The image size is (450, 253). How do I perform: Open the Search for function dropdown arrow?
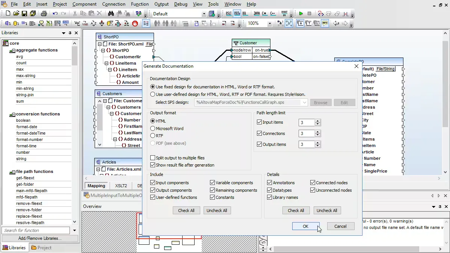74,230
